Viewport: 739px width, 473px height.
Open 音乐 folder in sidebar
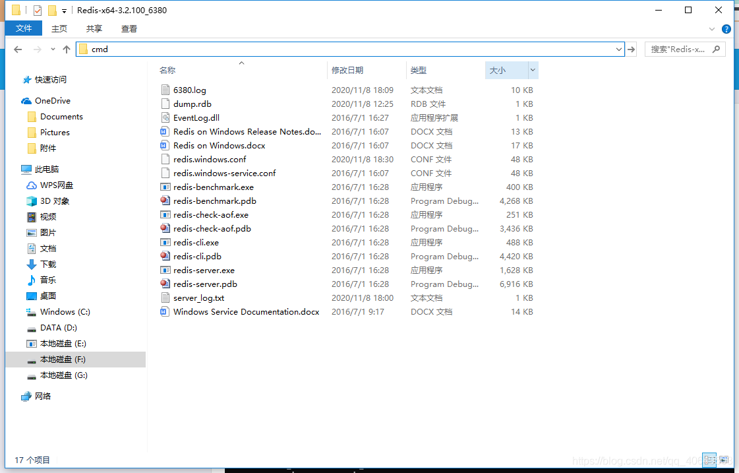(x=48, y=280)
